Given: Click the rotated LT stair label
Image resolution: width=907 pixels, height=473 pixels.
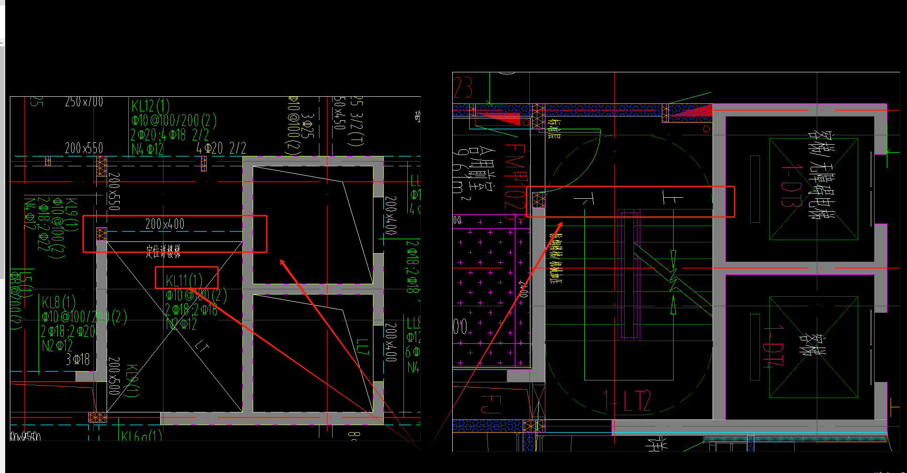Looking at the screenshot, I should (x=202, y=347).
